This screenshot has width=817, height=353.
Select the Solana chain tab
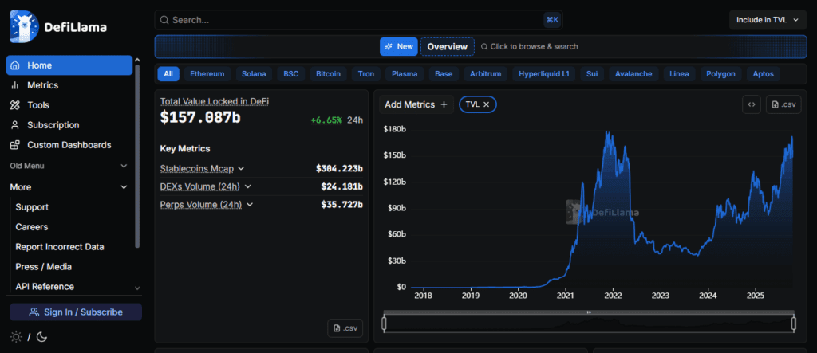254,74
